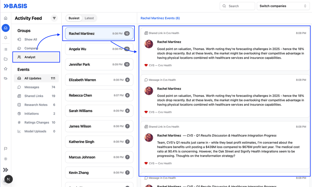Open the Activity Feed filter icon

[x=54, y=18]
